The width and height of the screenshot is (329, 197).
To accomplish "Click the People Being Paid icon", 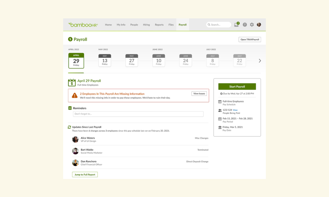I will [x=220, y=110].
